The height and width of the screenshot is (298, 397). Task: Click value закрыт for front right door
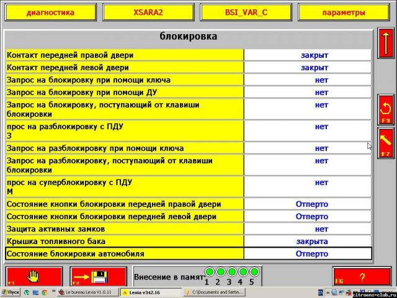(x=314, y=55)
